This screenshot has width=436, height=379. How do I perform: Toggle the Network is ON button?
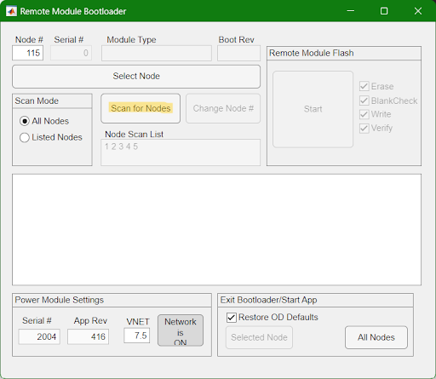[181, 330]
